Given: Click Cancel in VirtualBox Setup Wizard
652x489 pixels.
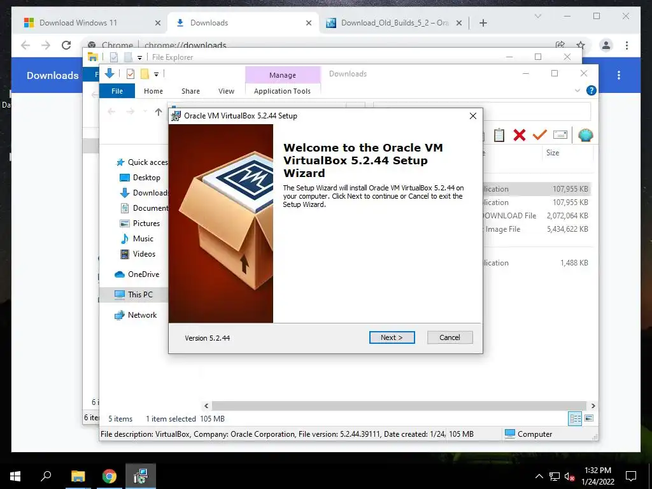Looking at the screenshot, I should point(450,337).
